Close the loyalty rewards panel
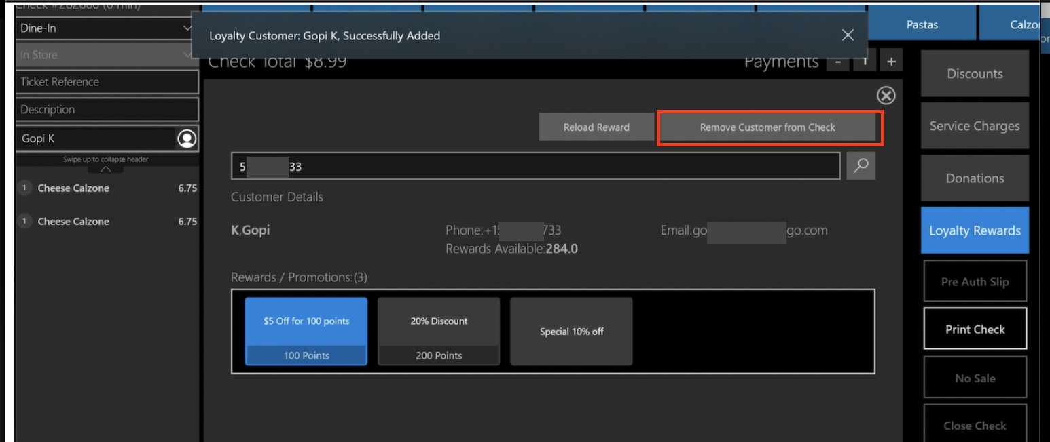The height and width of the screenshot is (442, 1050). click(x=886, y=96)
